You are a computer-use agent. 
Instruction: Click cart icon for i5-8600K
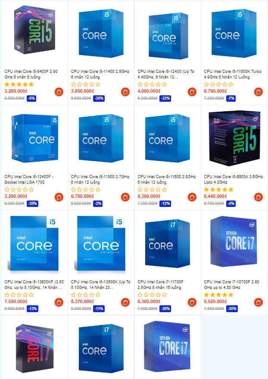[x=259, y=197]
